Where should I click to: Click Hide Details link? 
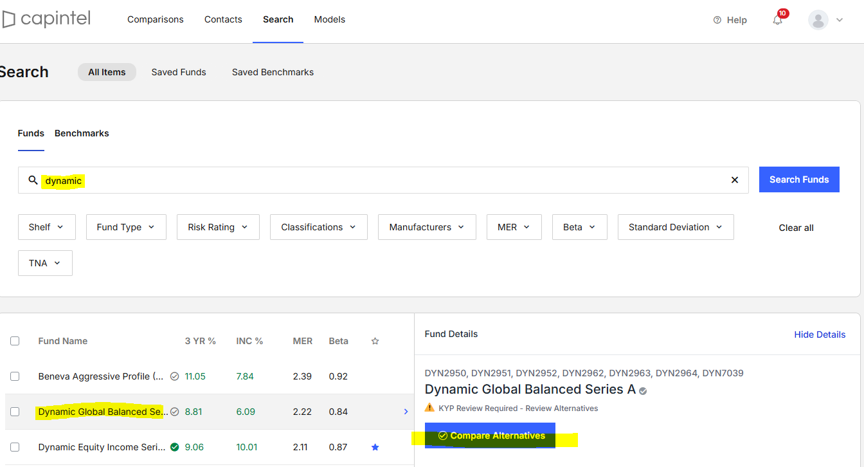[820, 334]
